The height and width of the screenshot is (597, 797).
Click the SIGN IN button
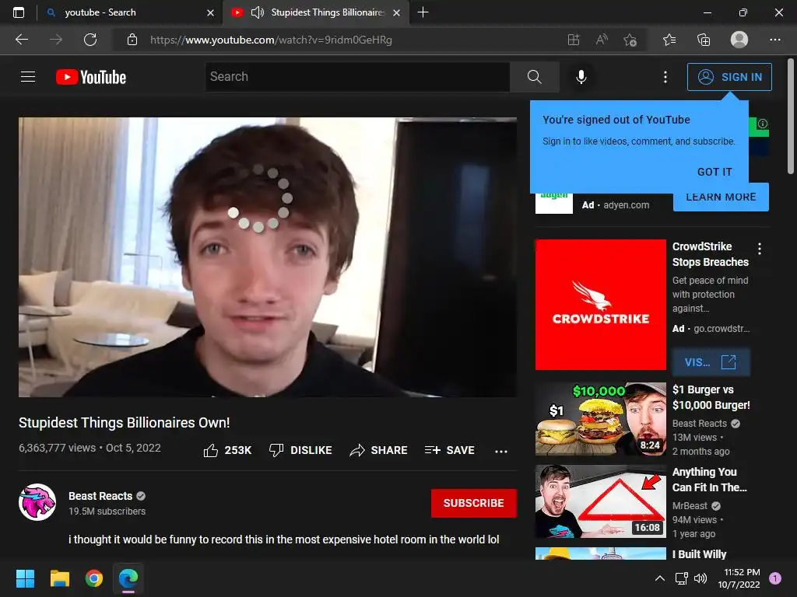pos(729,77)
